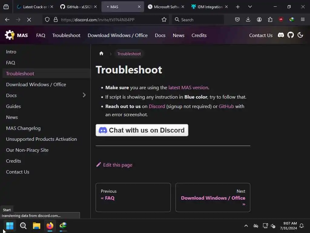Open the Firefox account icon

click(259, 19)
